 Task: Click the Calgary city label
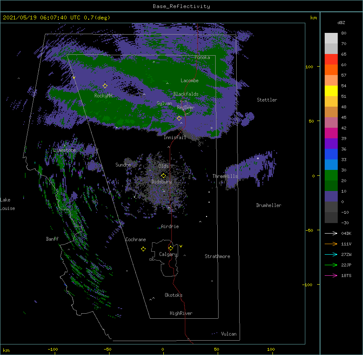coord(168,254)
